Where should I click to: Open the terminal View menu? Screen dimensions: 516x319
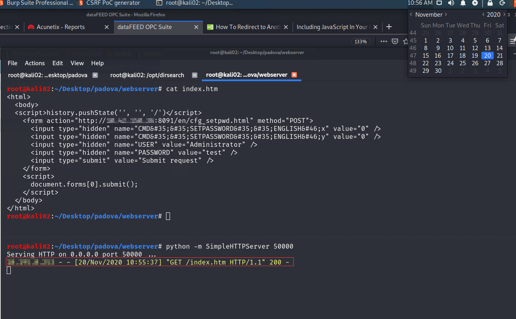click(x=77, y=63)
